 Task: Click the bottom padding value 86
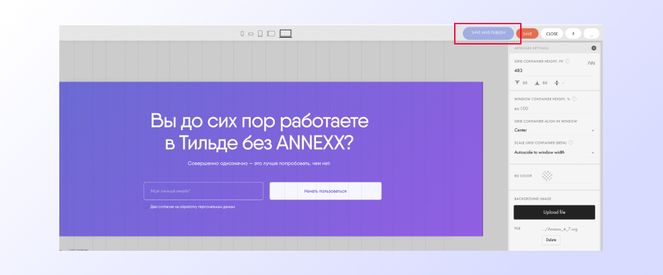point(544,83)
